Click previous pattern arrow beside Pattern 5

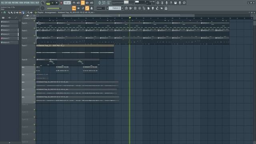coord(107,8)
